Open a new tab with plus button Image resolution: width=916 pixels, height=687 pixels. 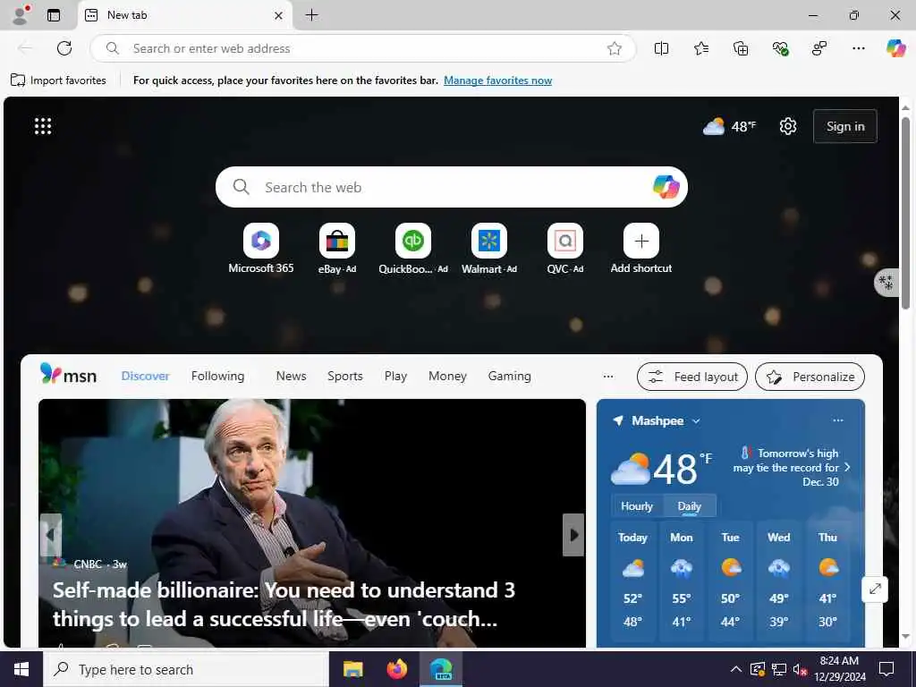pyautogui.click(x=312, y=15)
